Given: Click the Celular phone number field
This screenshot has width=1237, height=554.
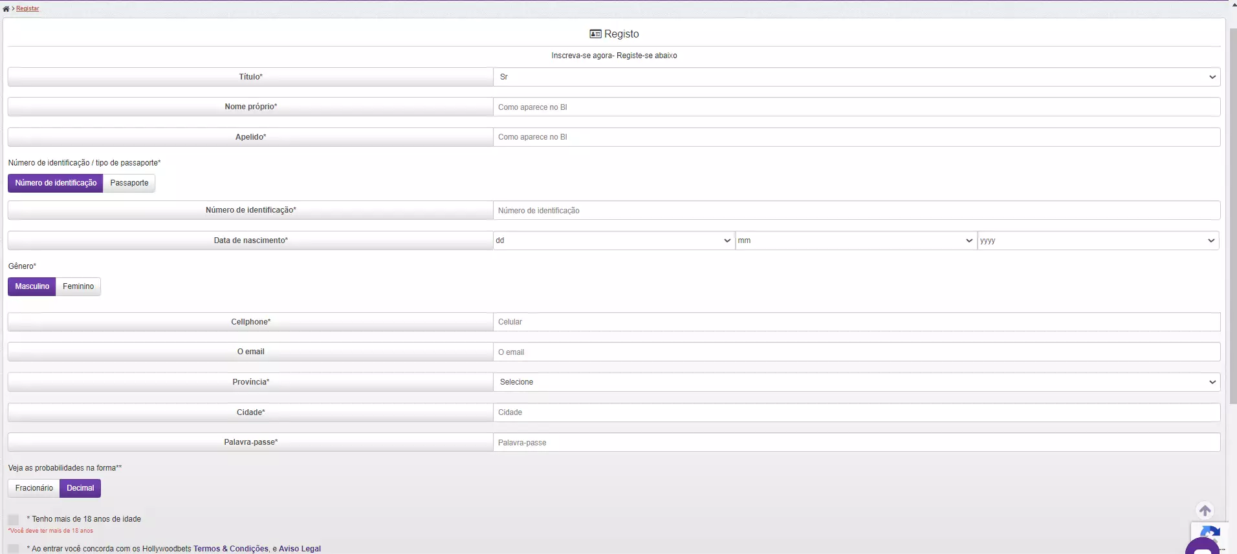Looking at the screenshot, I should point(856,322).
